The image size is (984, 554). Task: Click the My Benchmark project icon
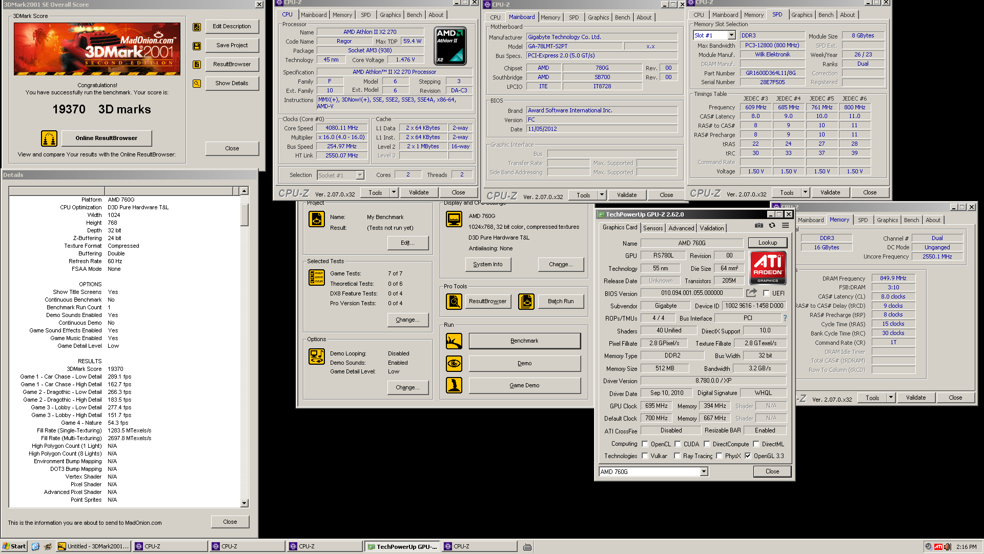pyautogui.click(x=317, y=219)
